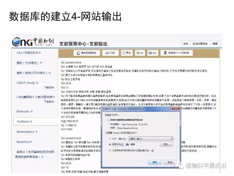Click info icon beside NoteExpress
The height and width of the screenshot is (176, 234).
click(36, 132)
